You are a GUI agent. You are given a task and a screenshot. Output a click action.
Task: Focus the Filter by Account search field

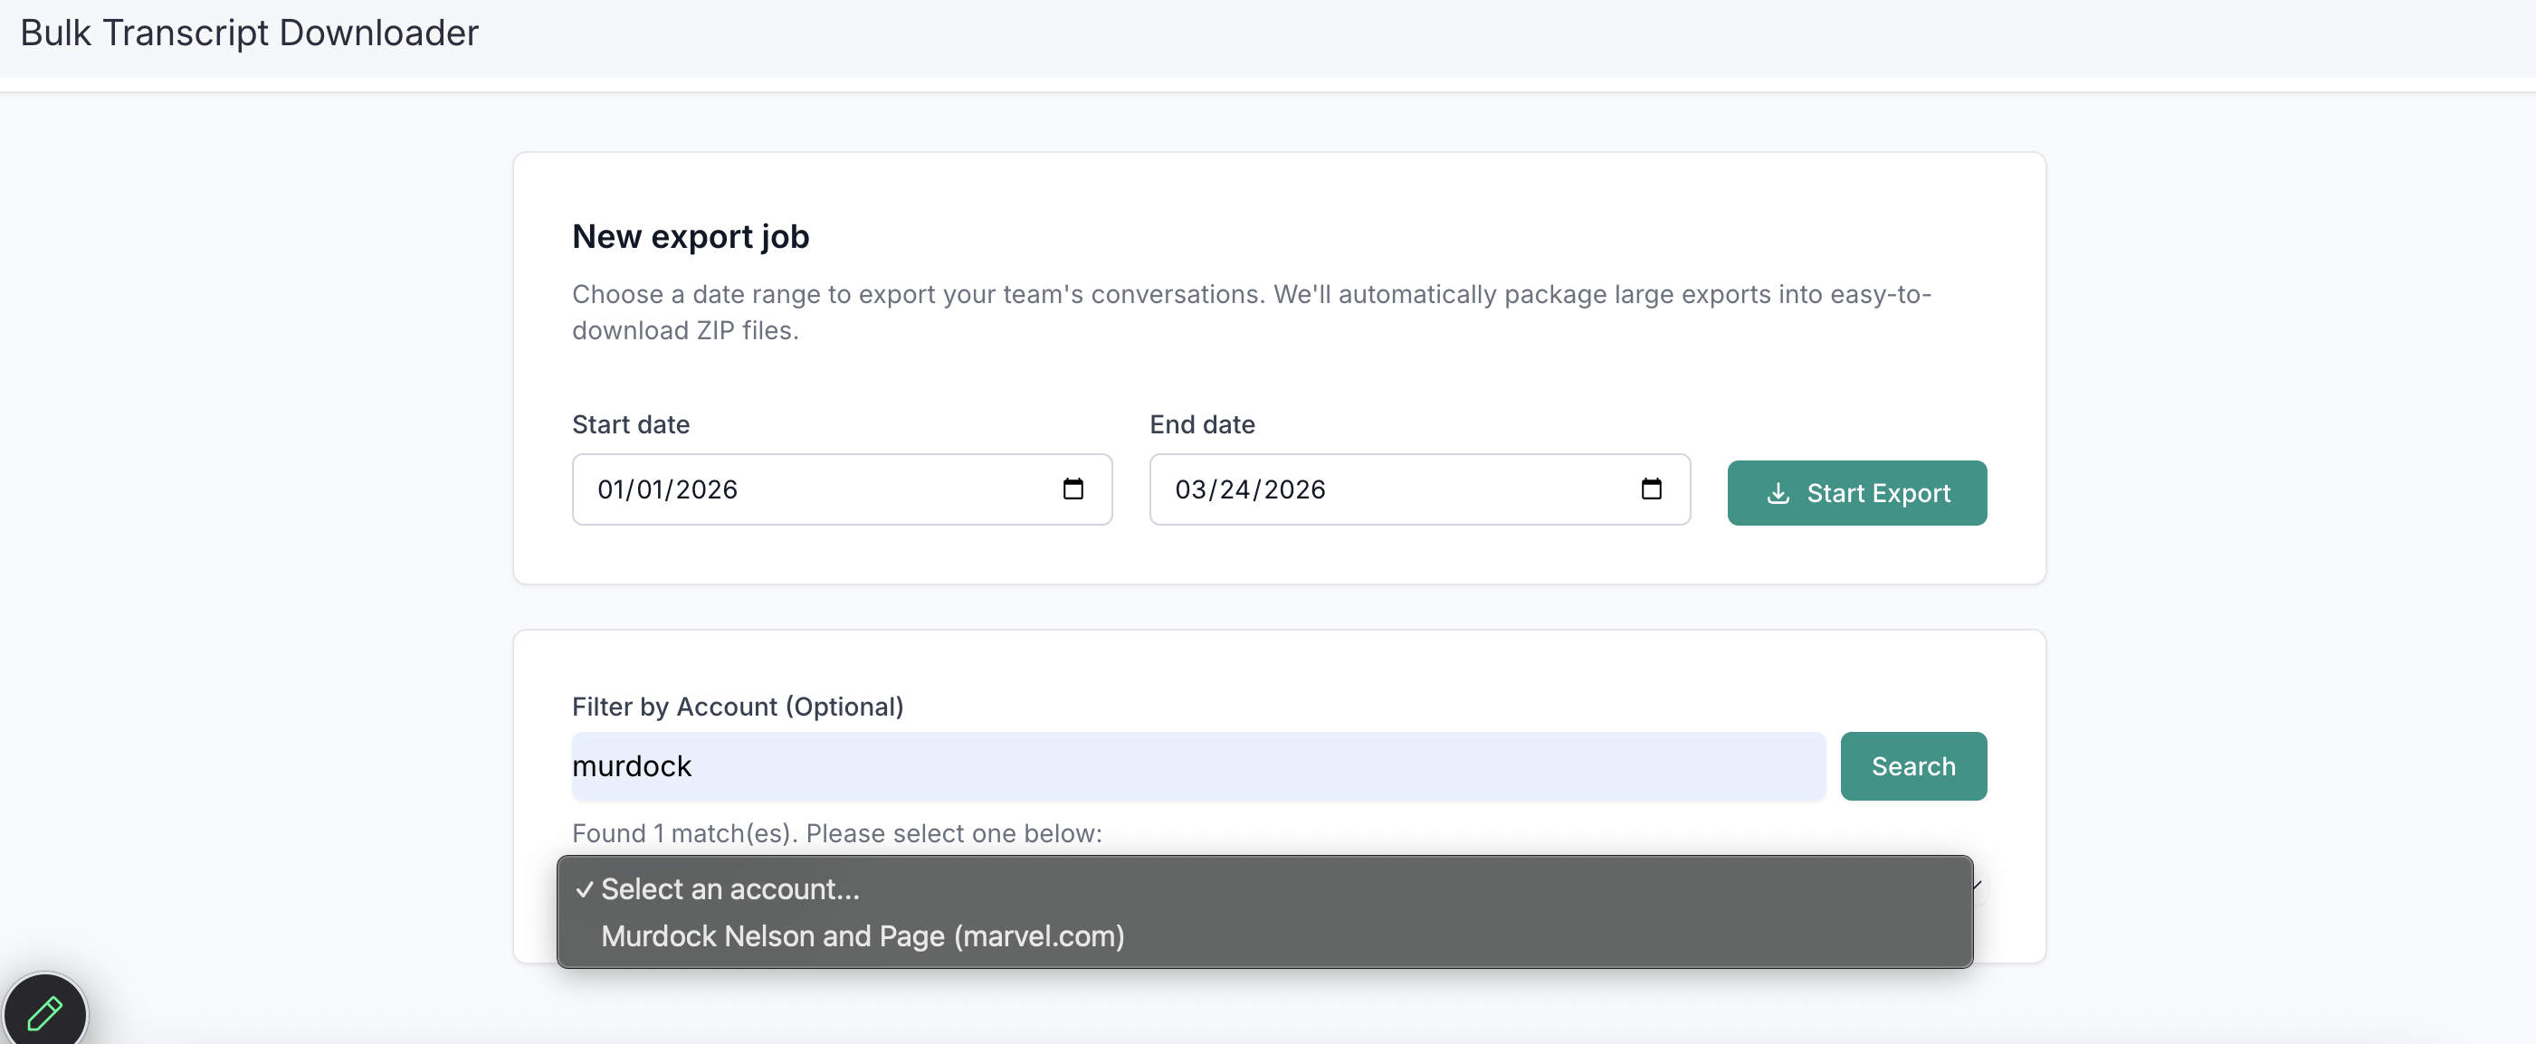pyautogui.click(x=1197, y=765)
